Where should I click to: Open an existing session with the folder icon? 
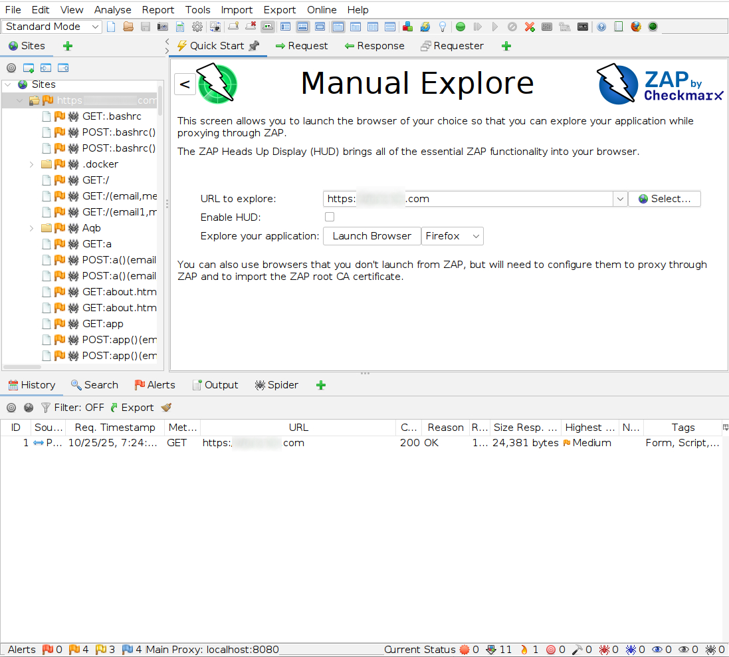[128, 27]
